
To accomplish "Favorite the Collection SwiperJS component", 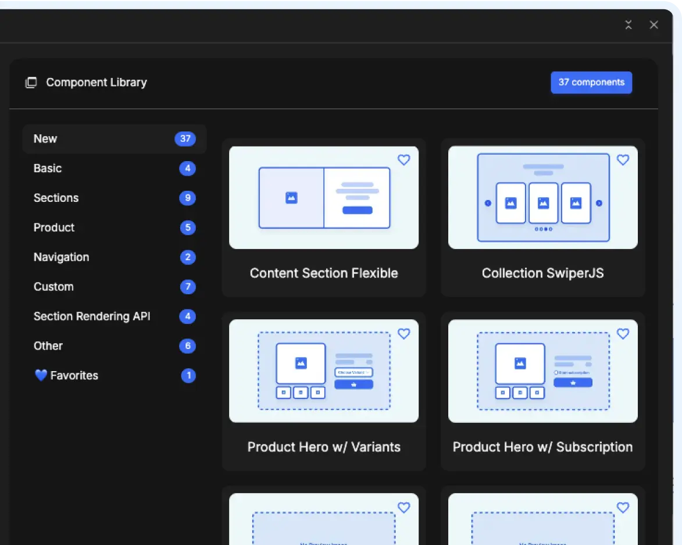I will (623, 160).
